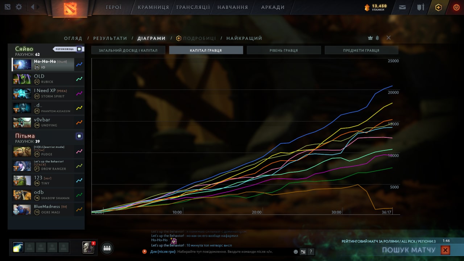Select the Діаграми tab
464x261 pixels.
[x=152, y=38]
